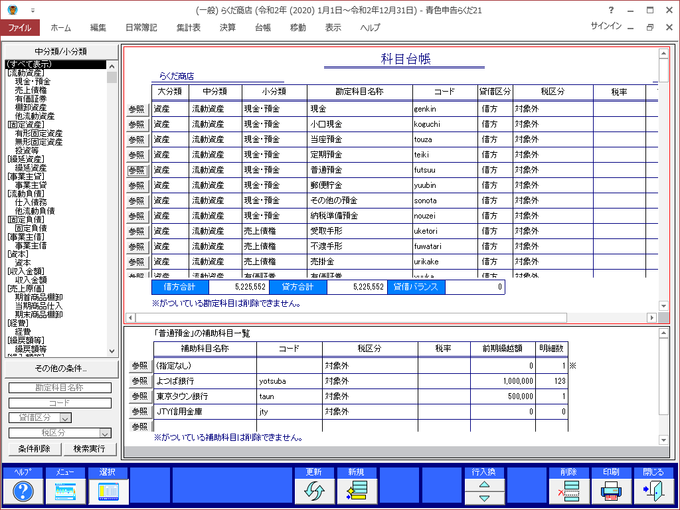The width and height of the screenshot is (680, 510).
Task: Click the 勘定科目名称 column header
Action: click(359, 92)
